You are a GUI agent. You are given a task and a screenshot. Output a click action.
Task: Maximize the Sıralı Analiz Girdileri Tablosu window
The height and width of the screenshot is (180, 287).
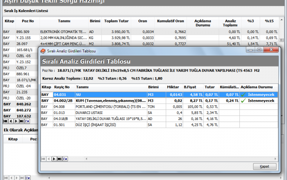[x=259, y=50]
